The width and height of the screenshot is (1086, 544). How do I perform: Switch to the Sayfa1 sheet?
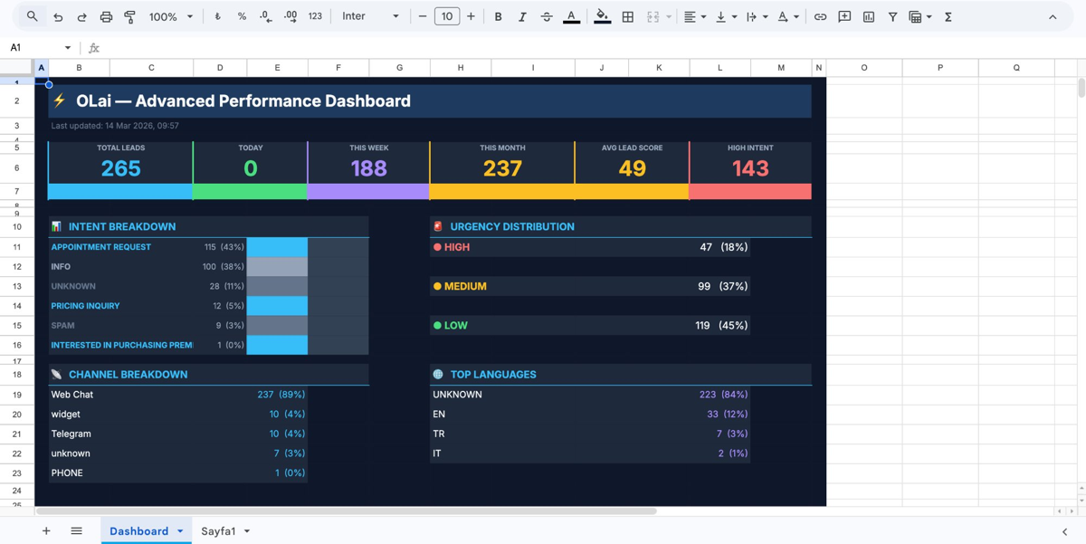click(218, 531)
